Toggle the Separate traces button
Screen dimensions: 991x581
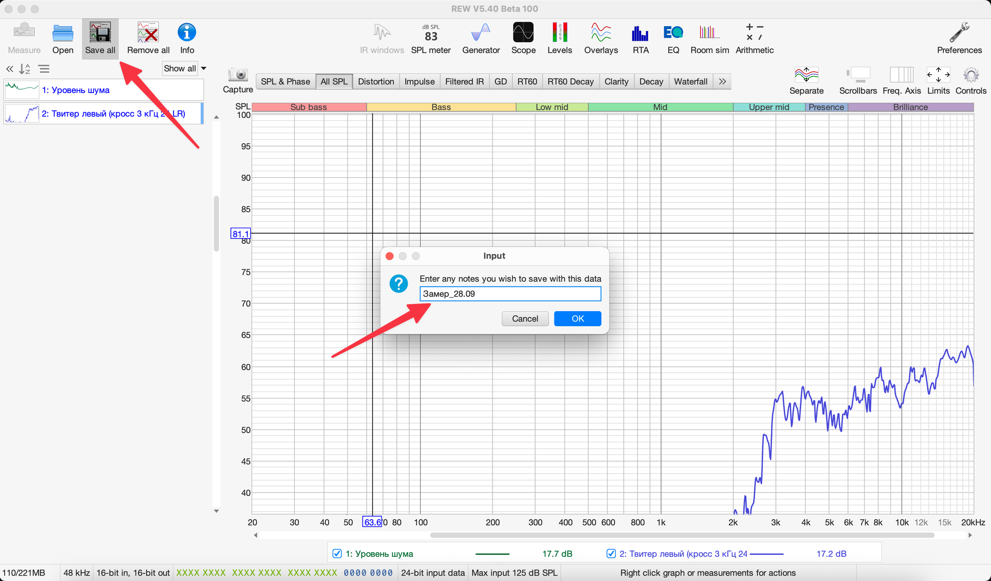pyautogui.click(x=806, y=75)
